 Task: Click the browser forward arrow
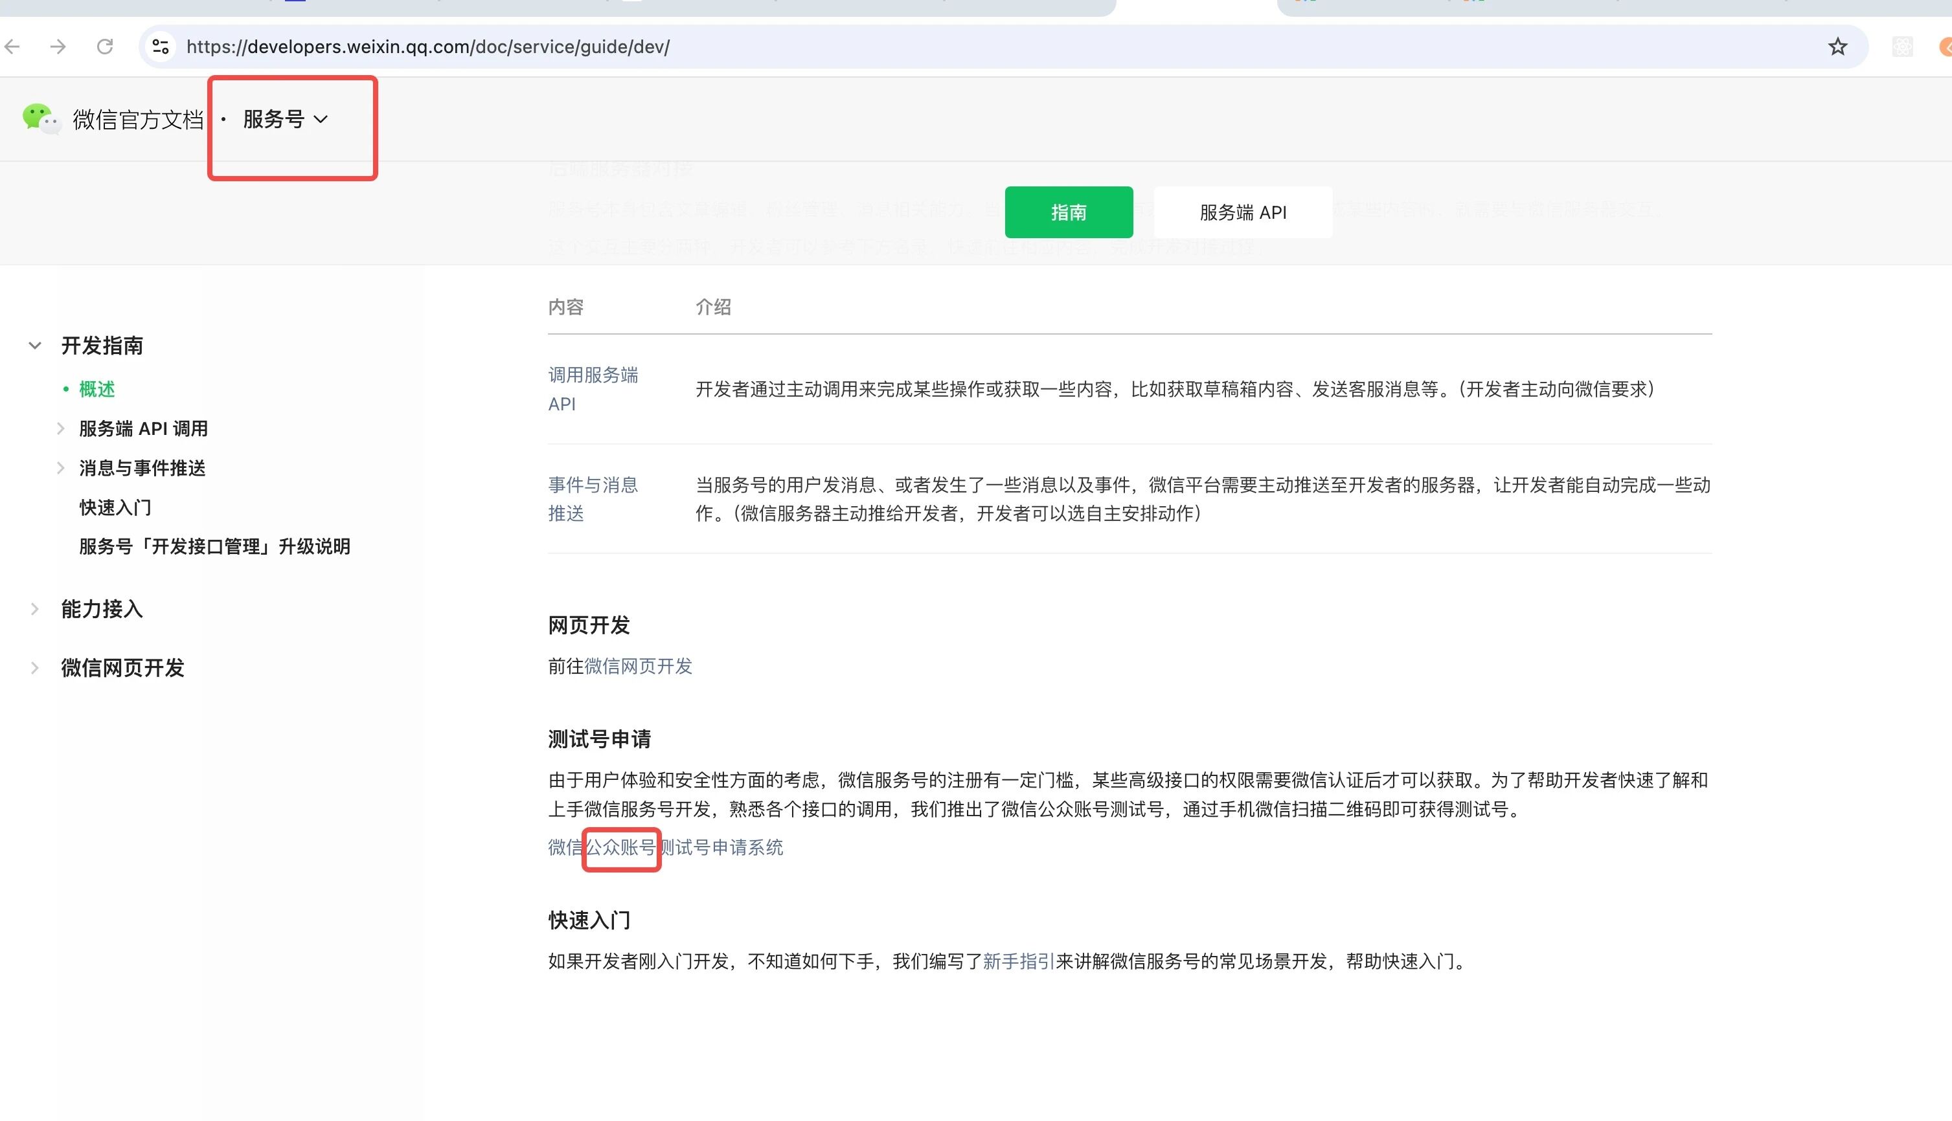[x=58, y=47]
